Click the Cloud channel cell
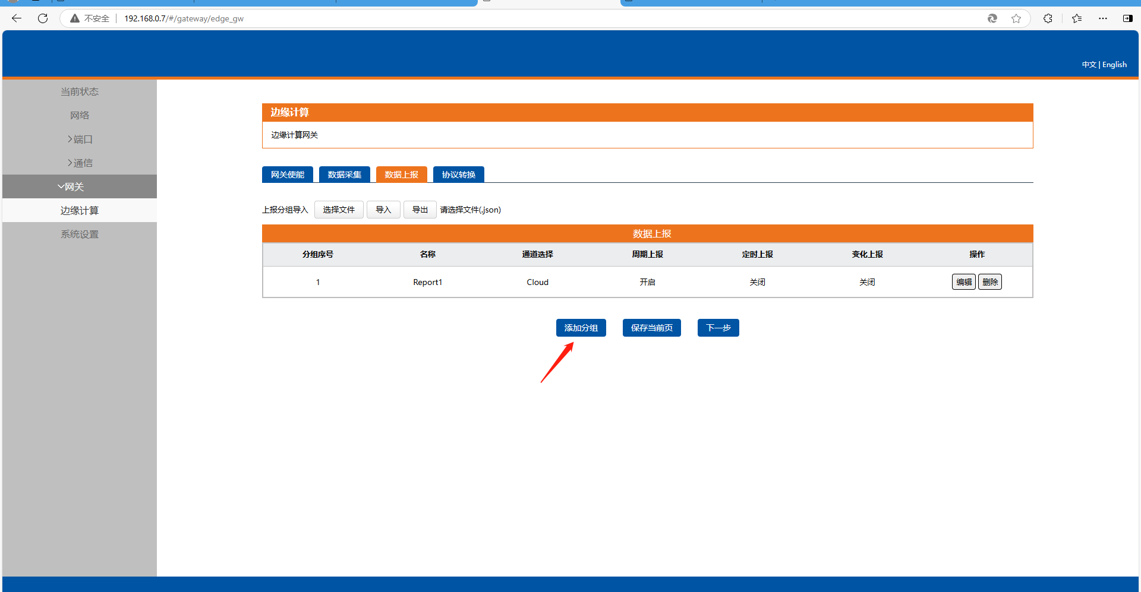 (538, 282)
